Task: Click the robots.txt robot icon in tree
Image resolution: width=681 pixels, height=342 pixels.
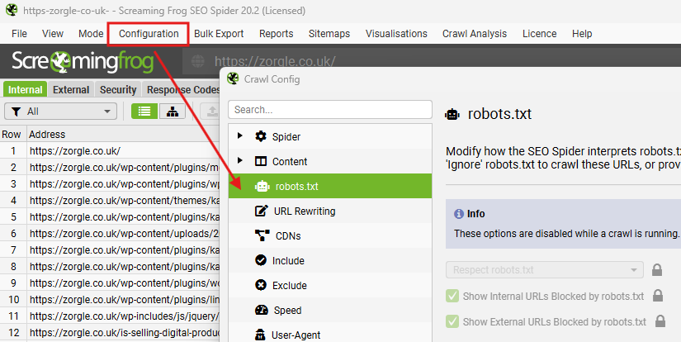Action: (262, 186)
